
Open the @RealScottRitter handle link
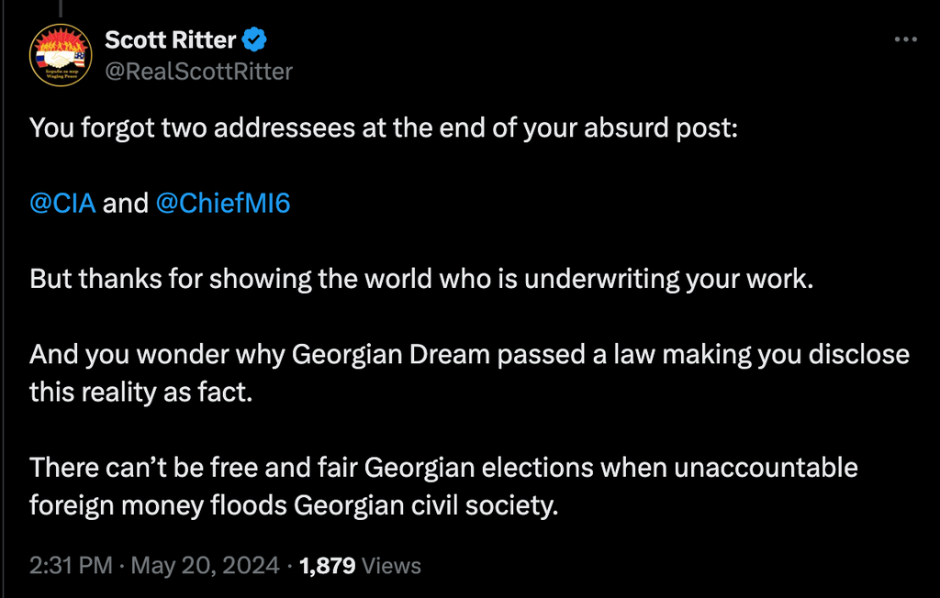click(198, 71)
